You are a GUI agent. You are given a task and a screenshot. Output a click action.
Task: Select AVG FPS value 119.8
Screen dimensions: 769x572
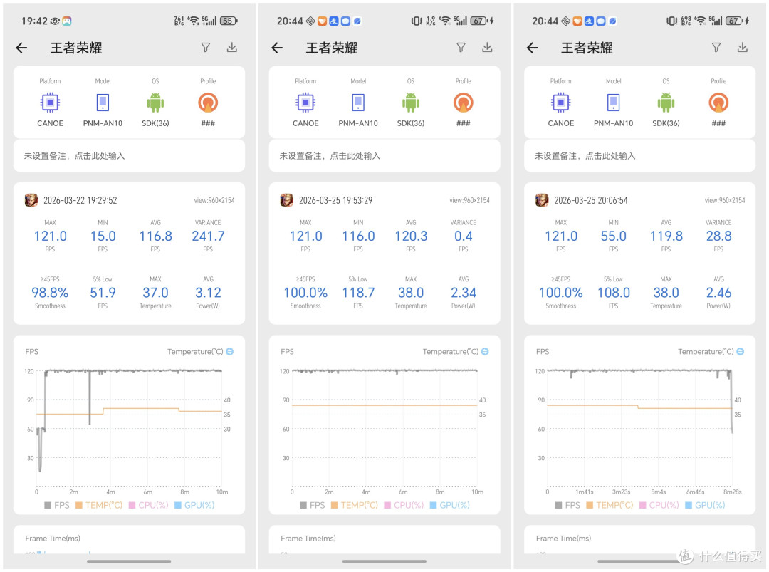(x=666, y=236)
